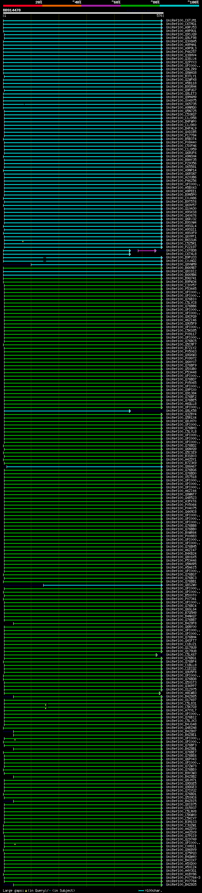Choose hit UniRef100_Q76BI0
Viewport: 202px width, 893px height.
coord(181,299)
